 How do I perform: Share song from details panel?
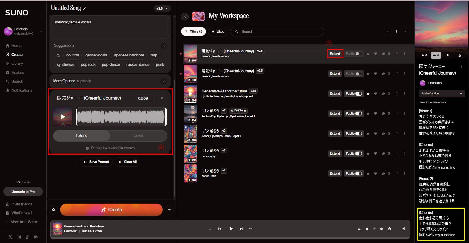tap(460, 55)
